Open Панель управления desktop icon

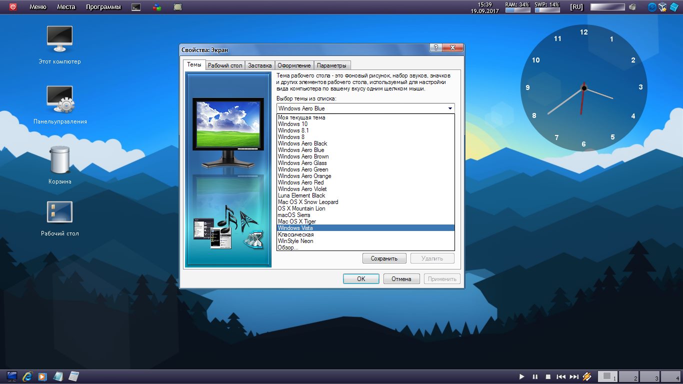pyautogui.click(x=60, y=100)
